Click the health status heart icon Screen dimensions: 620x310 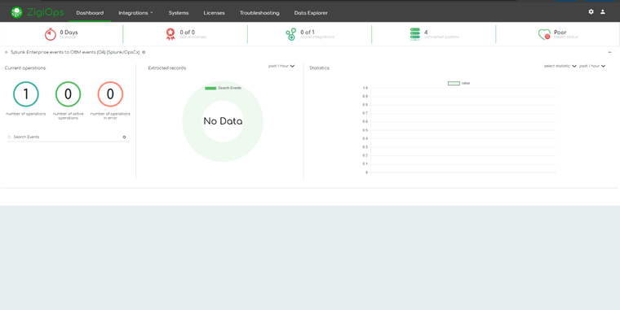pyautogui.click(x=544, y=34)
